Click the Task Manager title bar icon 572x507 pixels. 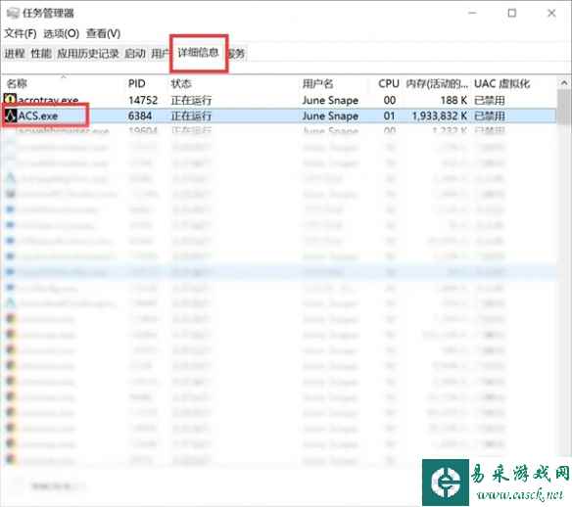point(13,13)
